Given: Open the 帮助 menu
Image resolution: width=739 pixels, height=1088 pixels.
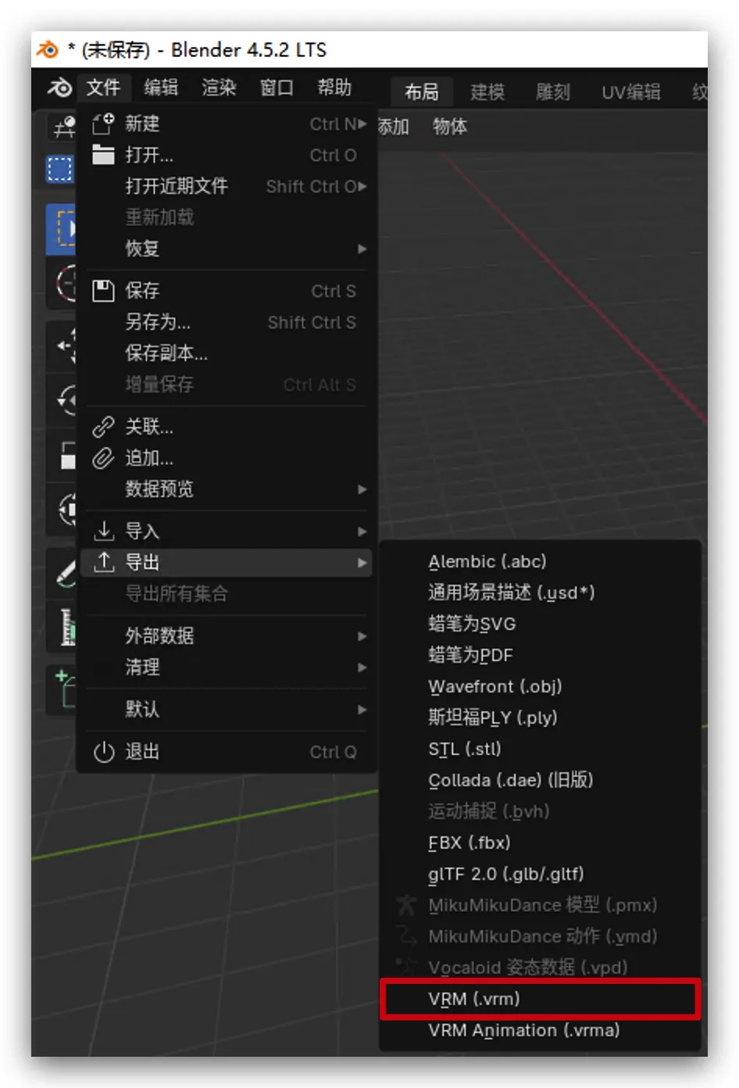Looking at the screenshot, I should pyautogui.click(x=334, y=88).
